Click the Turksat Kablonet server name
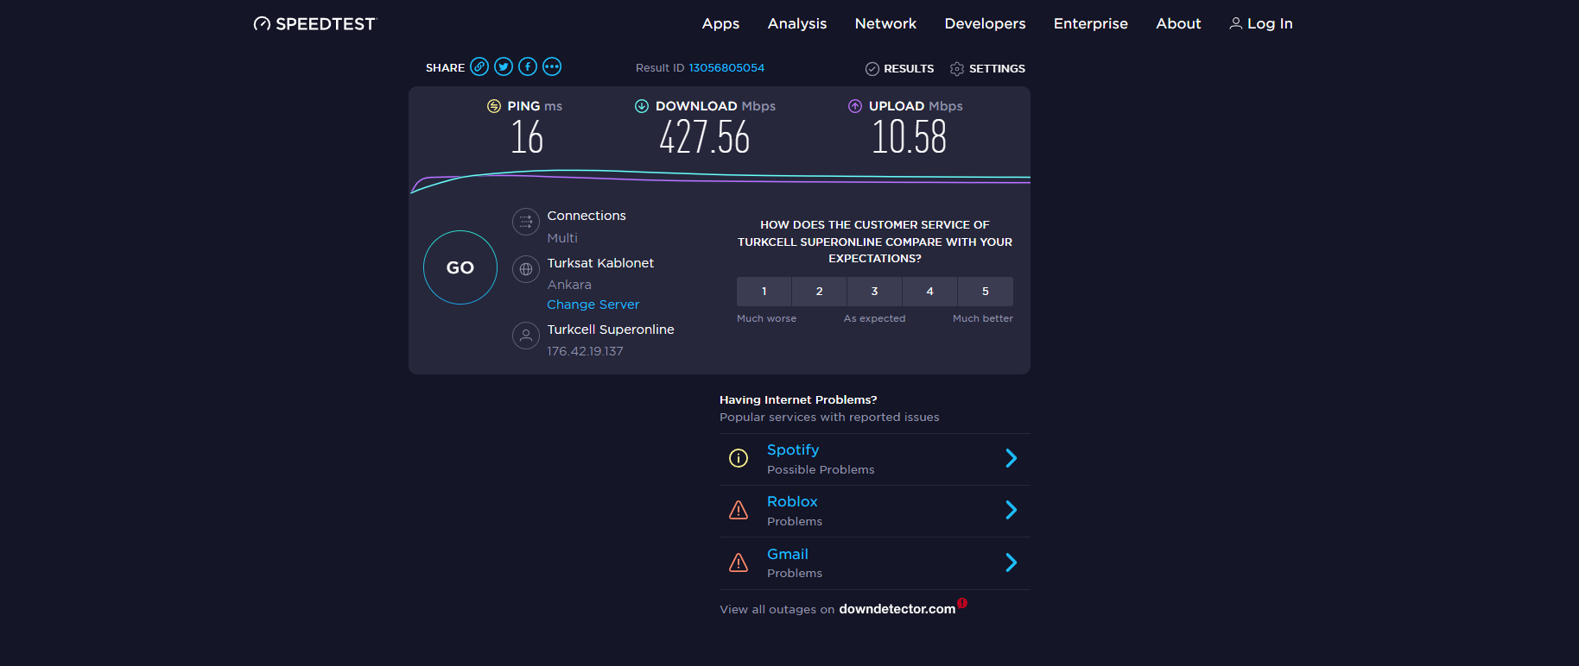 tap(600, 263)
